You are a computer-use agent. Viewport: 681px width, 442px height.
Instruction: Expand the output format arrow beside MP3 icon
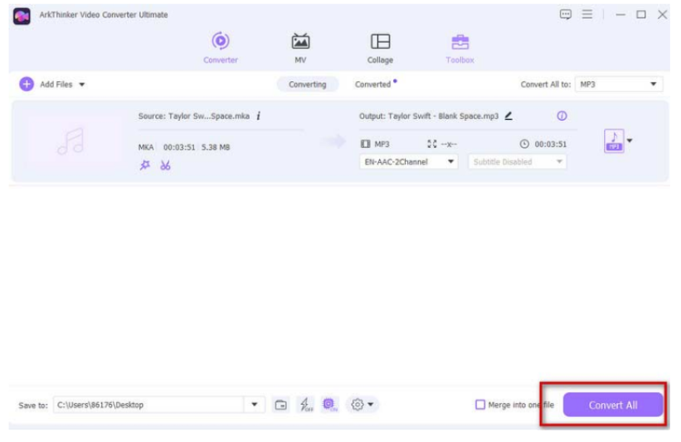[x=630, y=141]
